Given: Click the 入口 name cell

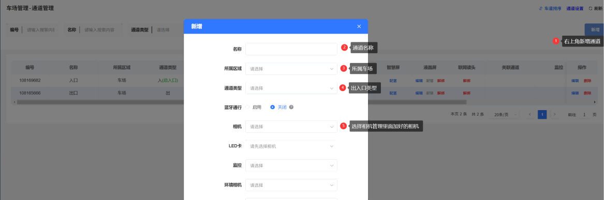Looking at the screenshot, I should (x=73, y=81).
